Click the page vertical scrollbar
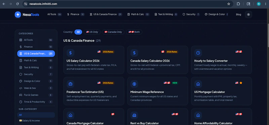The image size is (269, 125). [268, 35]
